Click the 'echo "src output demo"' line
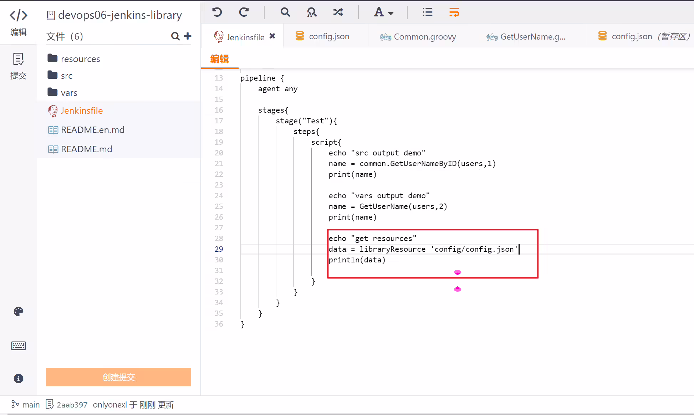694x415 pixels. (377, 153)
